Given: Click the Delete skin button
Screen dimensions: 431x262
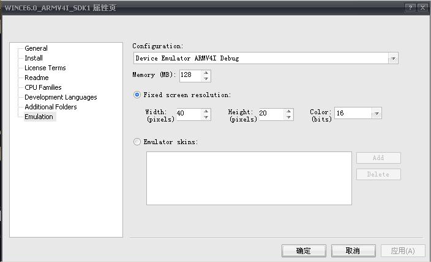Looking at the screenshot, I should pyautogui.click(x=378, y=175).
